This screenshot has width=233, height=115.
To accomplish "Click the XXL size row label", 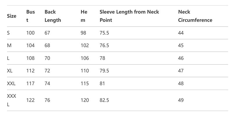I will point(11,83).
